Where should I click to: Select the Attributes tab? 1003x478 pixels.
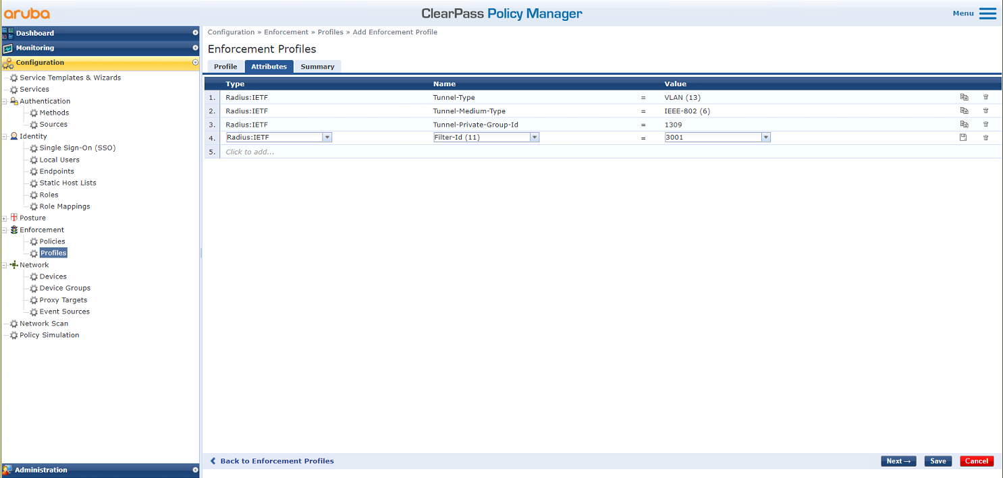pos(269,67)
